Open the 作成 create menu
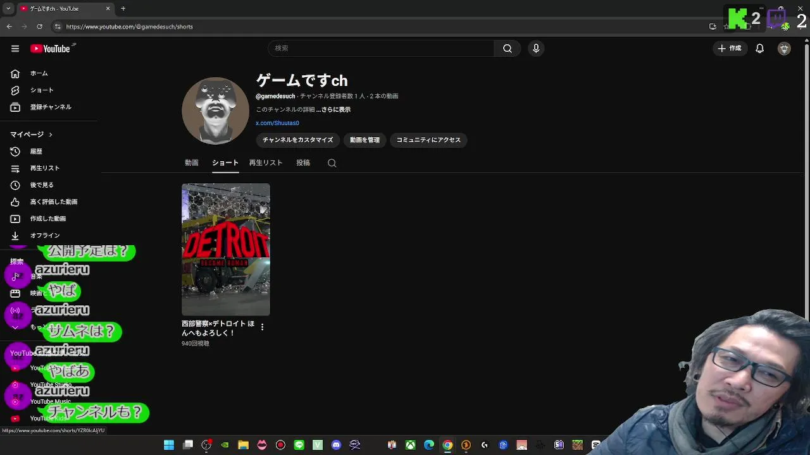 pos(729,49)
